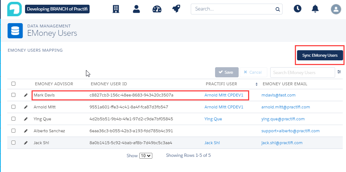Select user ID starting with 9551a601
The width and height of the screenshot is (346, 172).
[129, 107]
